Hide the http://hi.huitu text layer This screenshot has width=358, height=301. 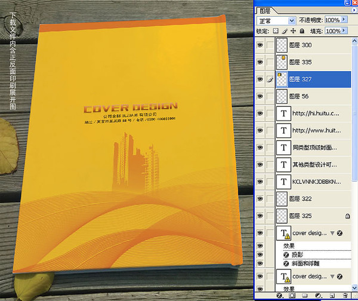260,113
